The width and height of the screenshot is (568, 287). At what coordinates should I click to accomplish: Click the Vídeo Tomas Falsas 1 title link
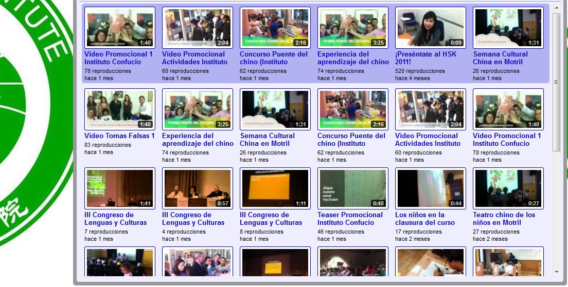point(119,136)
